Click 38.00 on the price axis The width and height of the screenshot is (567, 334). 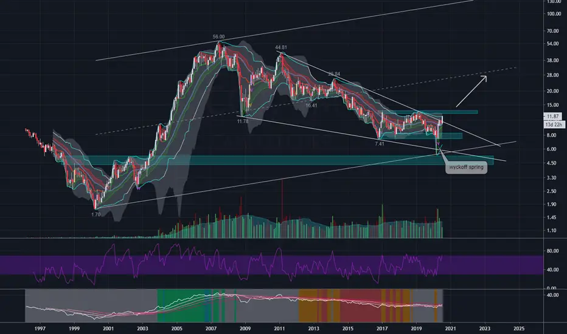(x=553, y=60)
